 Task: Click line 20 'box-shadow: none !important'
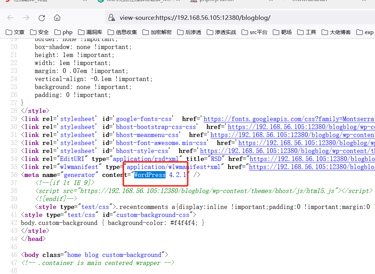[x=83, y=47]
